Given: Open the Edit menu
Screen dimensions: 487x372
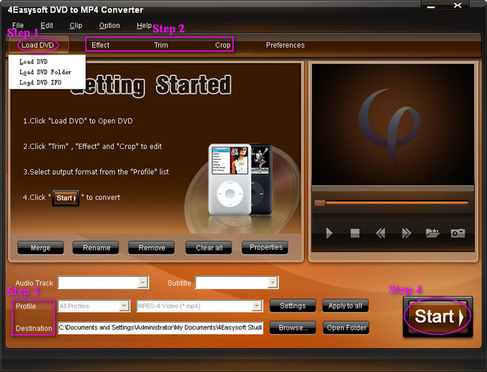Looking at the screenshot, I should pyautogui.click(x=46, y=25).
